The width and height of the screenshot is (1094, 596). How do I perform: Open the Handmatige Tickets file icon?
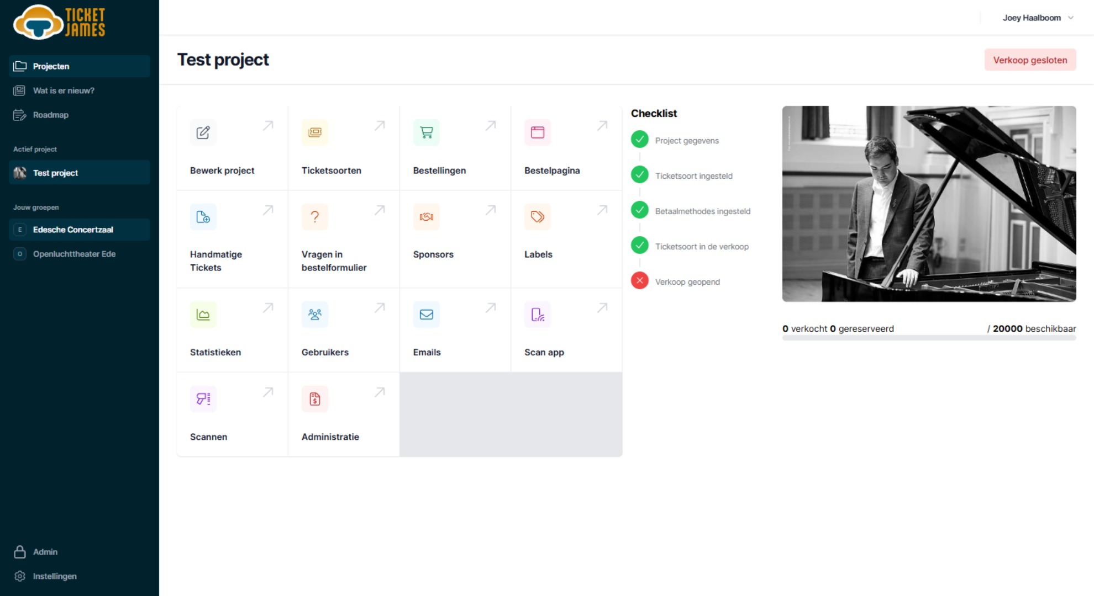click(203, 217)
